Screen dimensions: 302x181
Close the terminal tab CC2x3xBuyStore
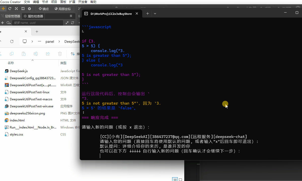pos(137,14)
